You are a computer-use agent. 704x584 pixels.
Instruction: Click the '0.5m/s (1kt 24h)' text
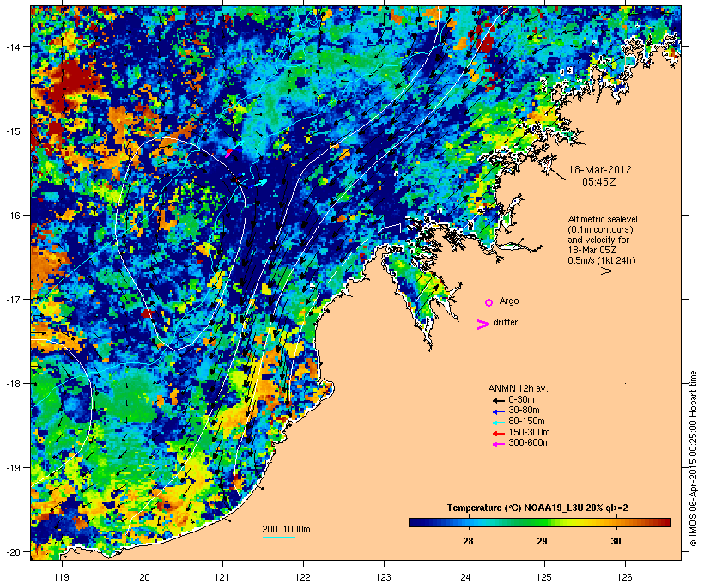pyautogui.click(x=602, y=260)
